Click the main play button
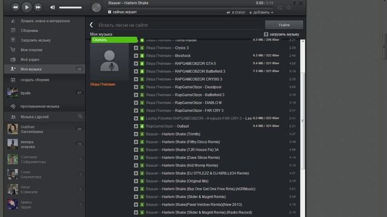The height and width of the screenshot is (217, 387). (27, 7)
